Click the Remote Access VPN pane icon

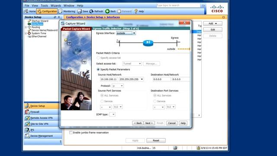(27, 118)
